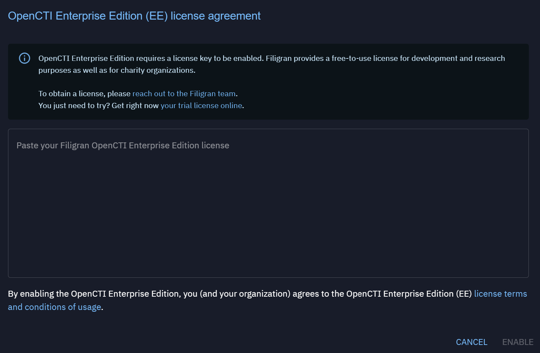The image size is (540, 353).
Task: Click the dialog title 'OpenCTI Enterprise Edition (EE) license agreement'
Action: (134, 16)
